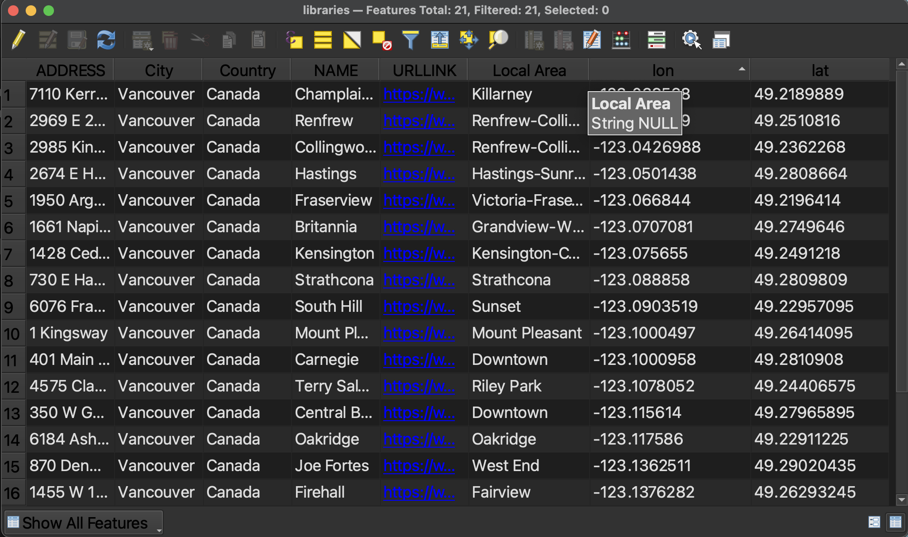The width and height of the screenshot is (908, 537).
Task: Sort by the lon column header
Action: pos(662,70)
